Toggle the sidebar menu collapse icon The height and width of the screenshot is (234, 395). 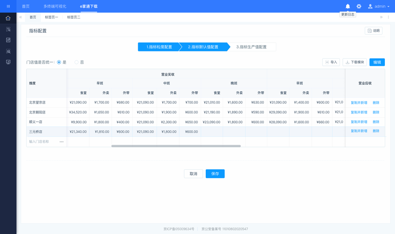tap(8, 6)
